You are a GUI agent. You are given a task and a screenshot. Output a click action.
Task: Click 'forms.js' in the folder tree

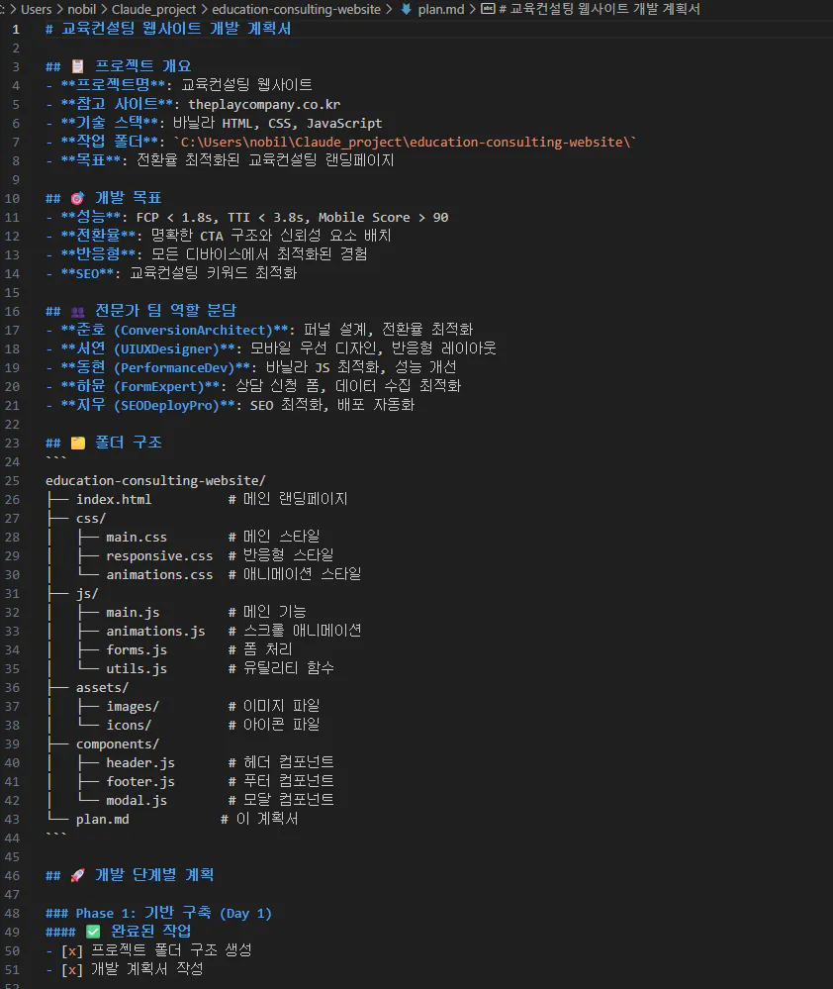(x=137, y=650)
